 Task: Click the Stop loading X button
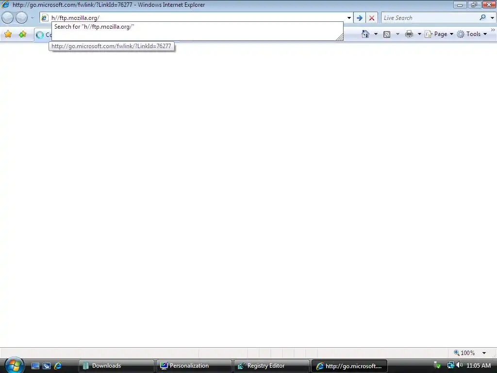[372, 18]
